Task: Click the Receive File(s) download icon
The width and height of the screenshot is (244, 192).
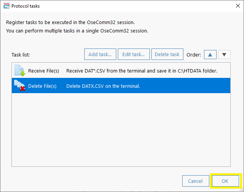Action: [20, 71]
